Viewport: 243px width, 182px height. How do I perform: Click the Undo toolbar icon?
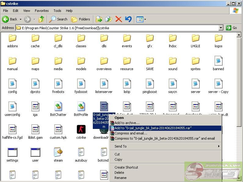pos(128,19)
